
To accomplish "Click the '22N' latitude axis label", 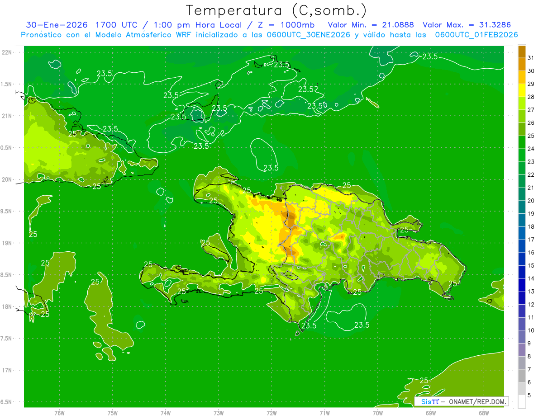I will [7, 52].
